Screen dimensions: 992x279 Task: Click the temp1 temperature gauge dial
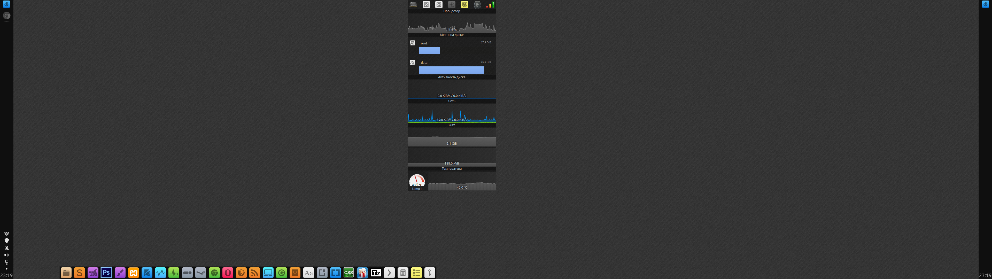click(417, 181)
